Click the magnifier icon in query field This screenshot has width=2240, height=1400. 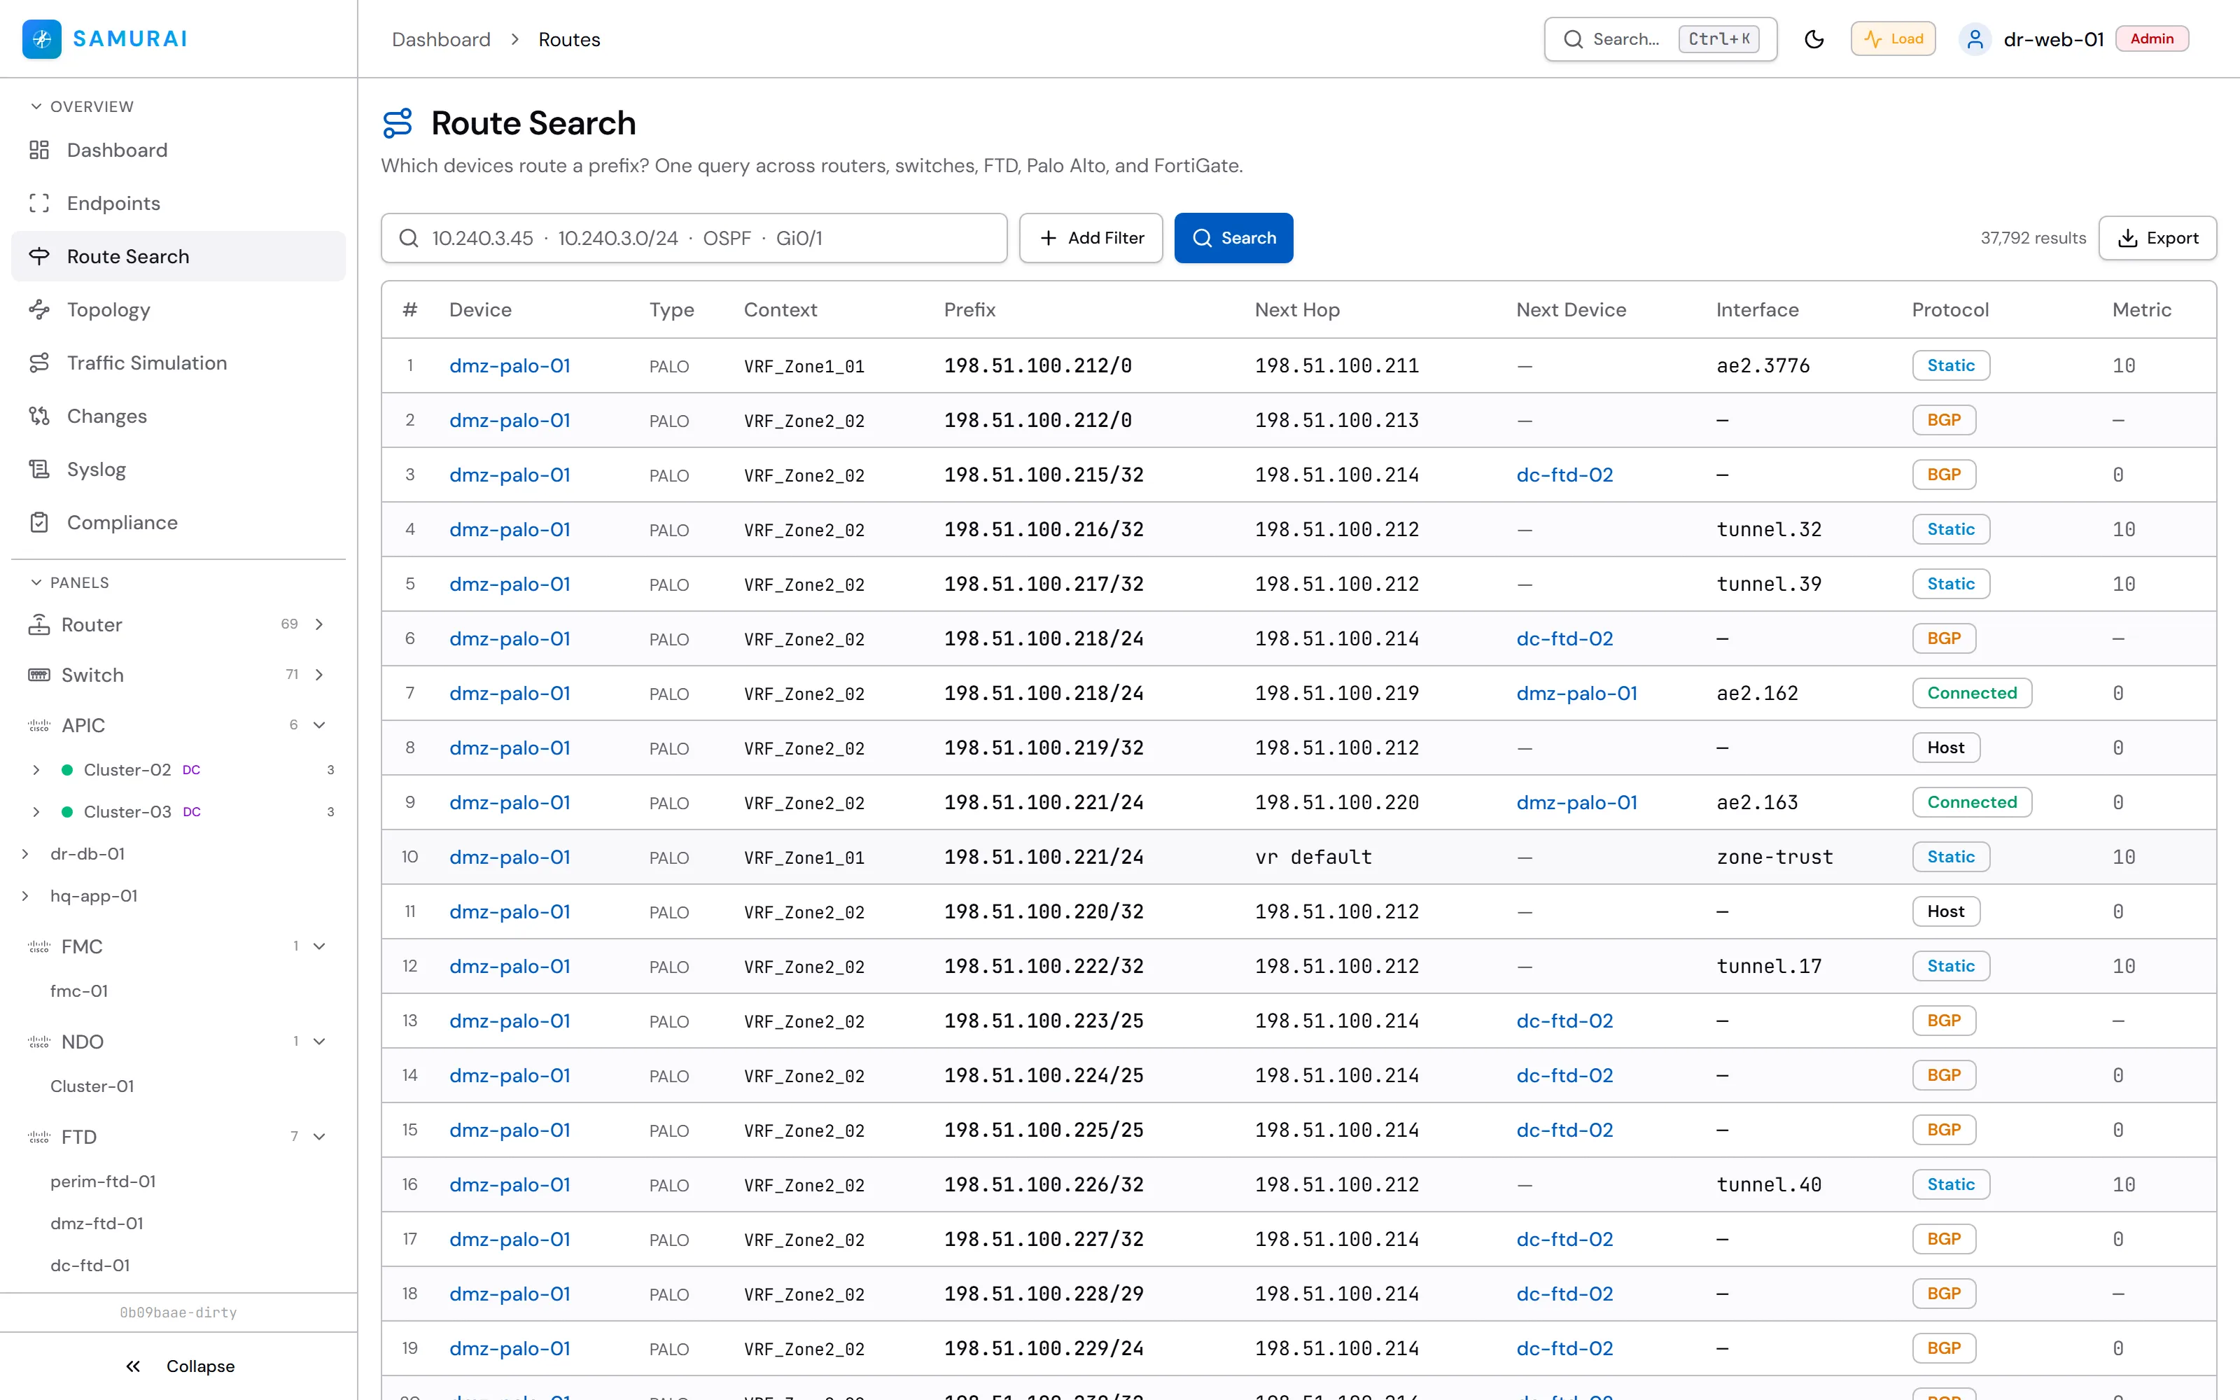[408, 238]
